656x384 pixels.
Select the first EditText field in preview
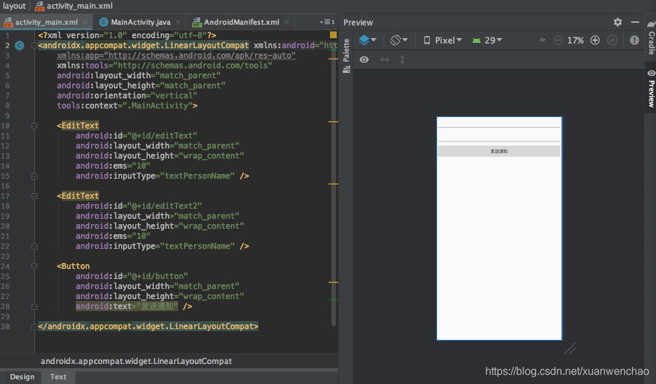pyautogui.click(x=499, y=124)
